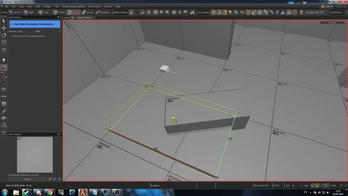Switch selection mode to Vertices
Screen dimensions: 348x196
[15, 13]
